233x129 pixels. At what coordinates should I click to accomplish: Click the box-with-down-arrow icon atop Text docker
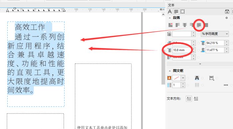[x=227, y=12]
